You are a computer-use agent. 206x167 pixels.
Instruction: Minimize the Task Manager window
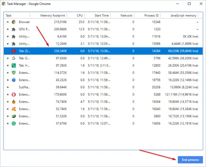pos(177,4)
